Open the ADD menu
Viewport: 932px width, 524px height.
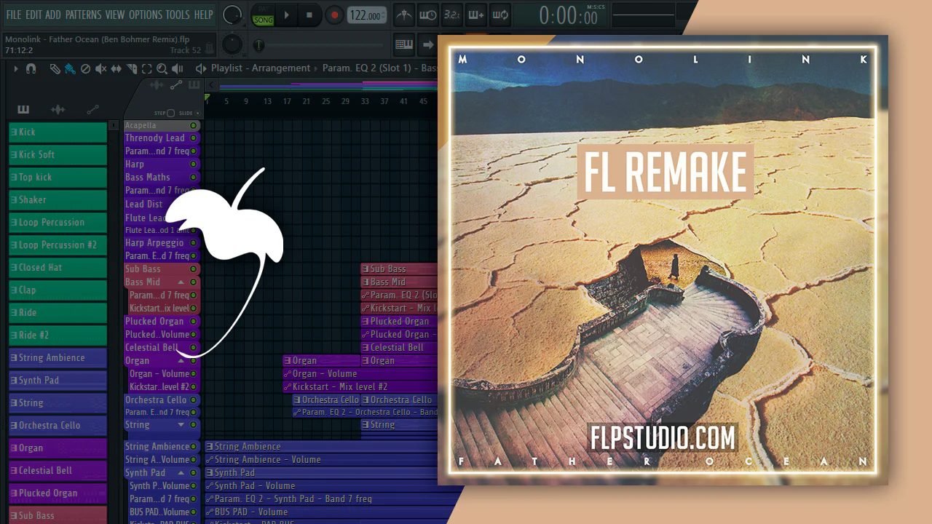53,15
